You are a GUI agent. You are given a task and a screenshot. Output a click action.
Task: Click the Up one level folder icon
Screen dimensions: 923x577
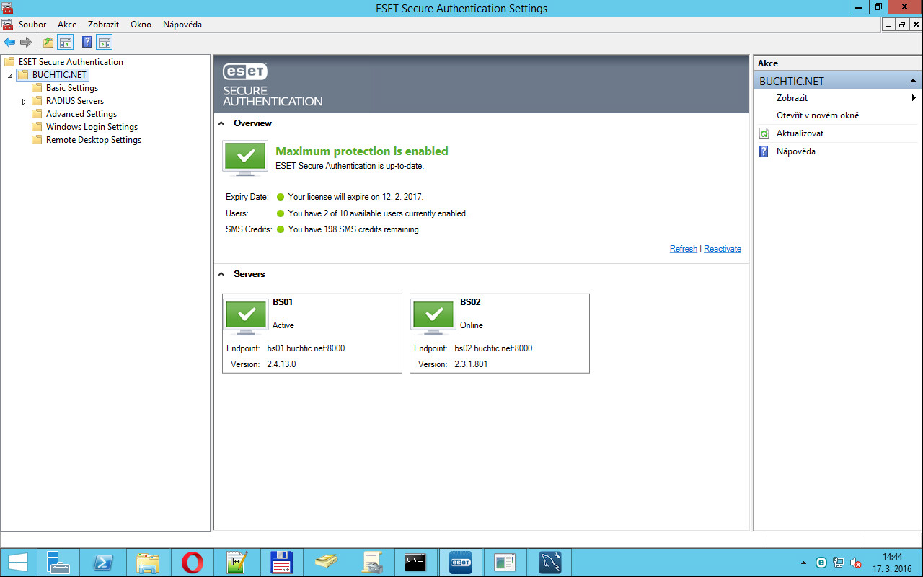(x=48, y=43)
